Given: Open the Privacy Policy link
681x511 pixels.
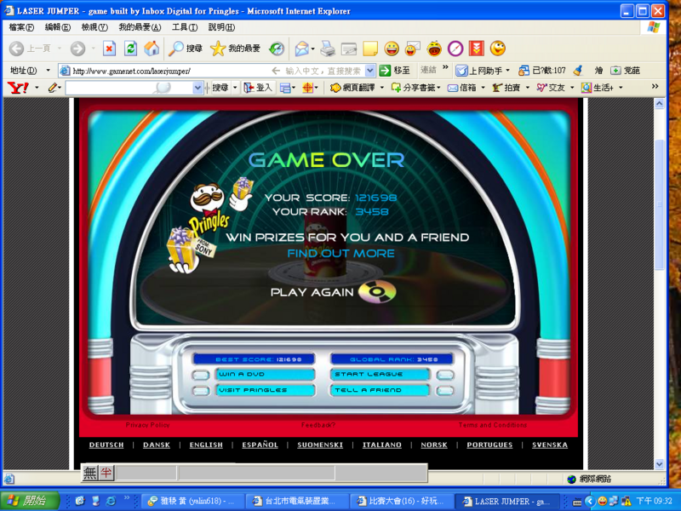Looking at the screenshot, I should 147,425.
